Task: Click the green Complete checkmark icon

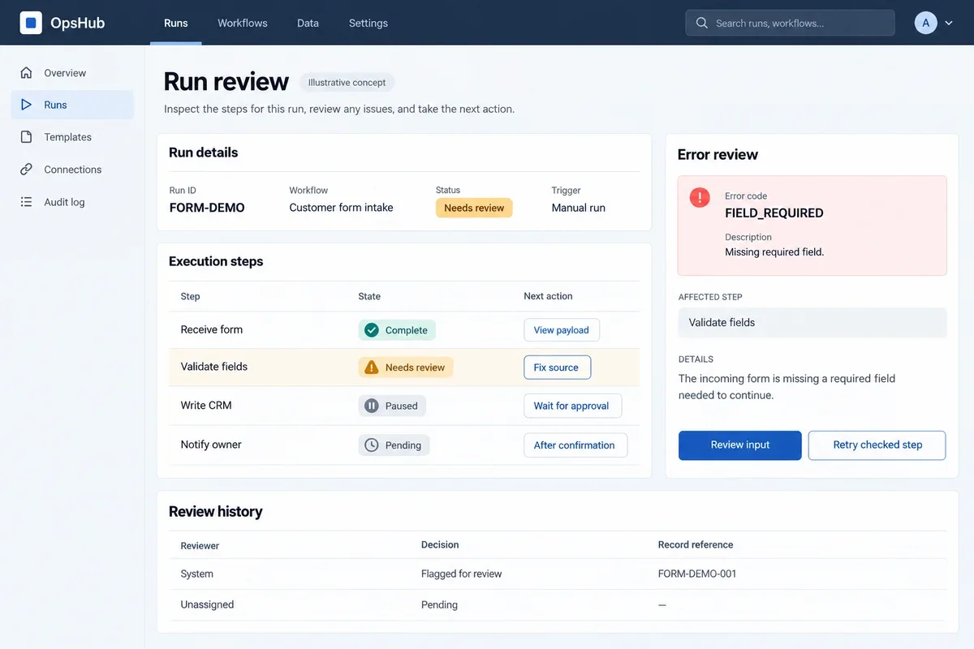Action: pyautogui.click(x=372, y=330)
